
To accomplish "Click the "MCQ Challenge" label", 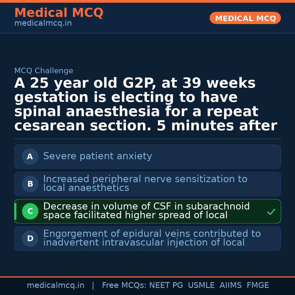I will click(44, 71).
